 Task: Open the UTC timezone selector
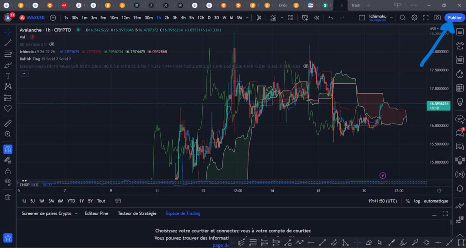click(x=382, y=201)
